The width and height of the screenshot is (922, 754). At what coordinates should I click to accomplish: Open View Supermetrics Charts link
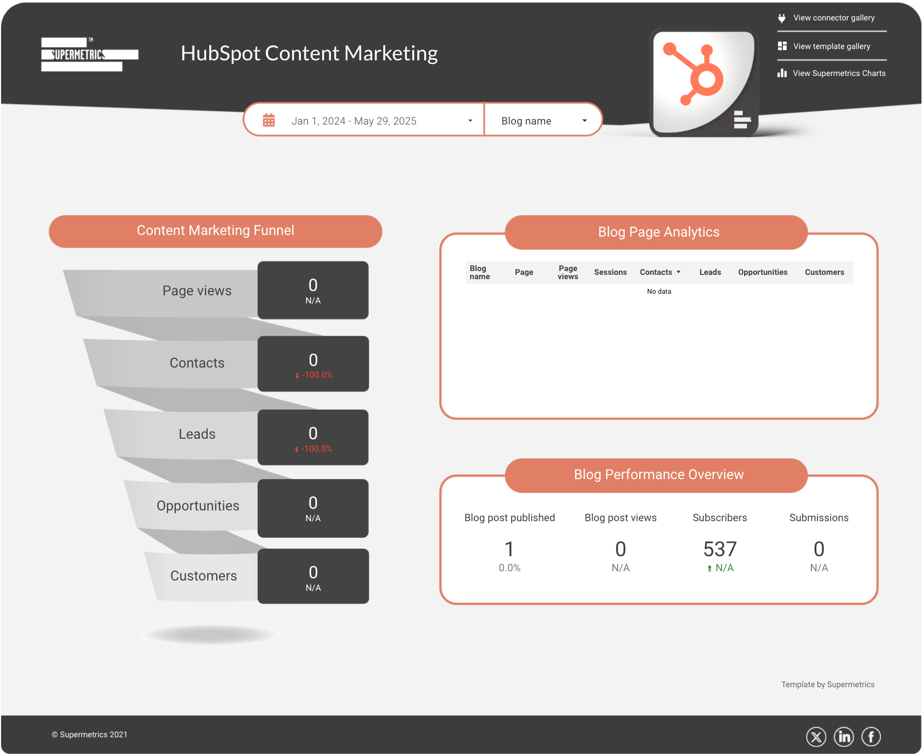(x=839, y=73)
